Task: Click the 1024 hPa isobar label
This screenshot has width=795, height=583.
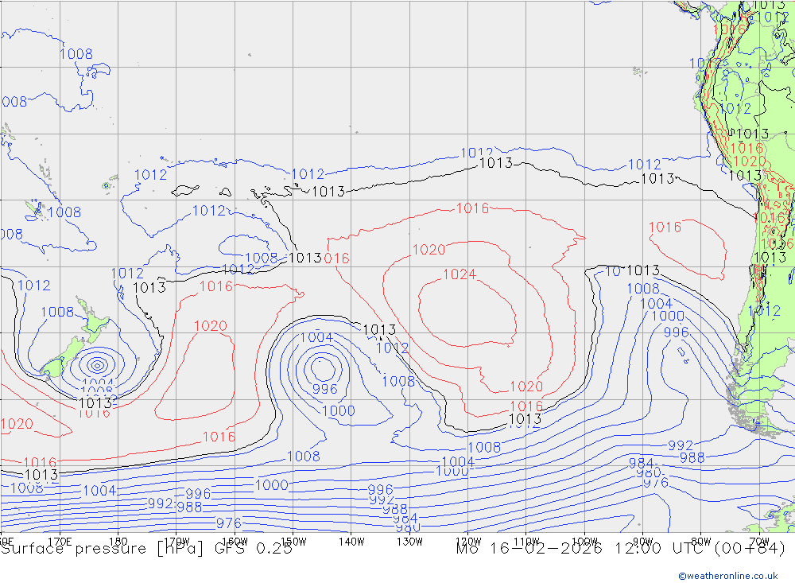Action: [460, 274]
